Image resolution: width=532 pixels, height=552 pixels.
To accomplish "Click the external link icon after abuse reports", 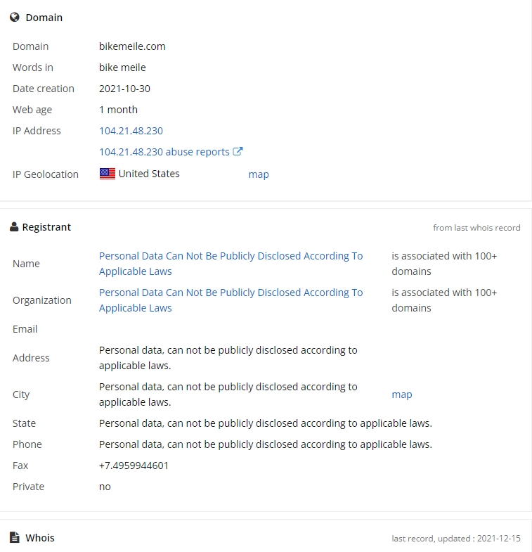I will 238,151.
